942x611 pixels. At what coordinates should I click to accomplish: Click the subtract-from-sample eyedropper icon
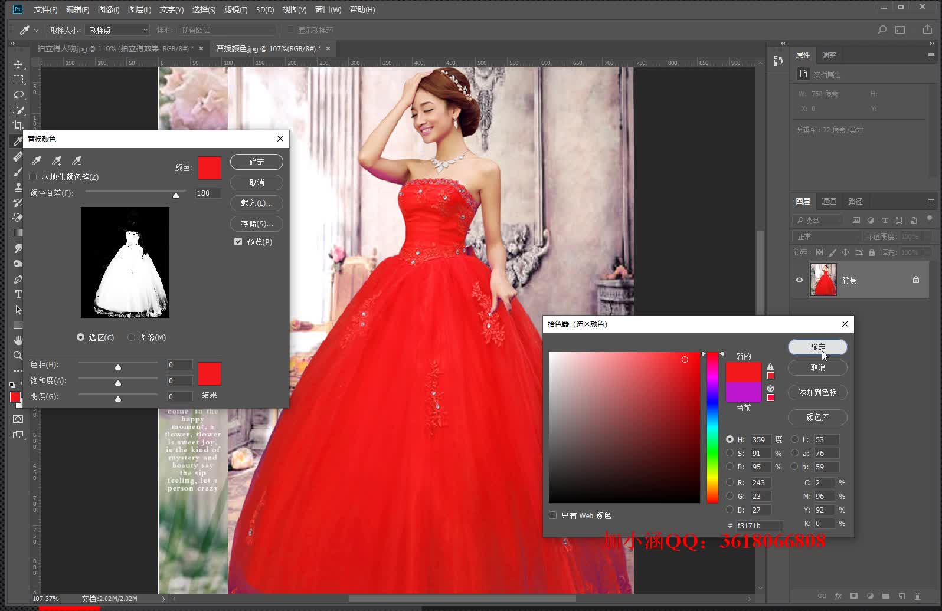[x=77, y=160]
